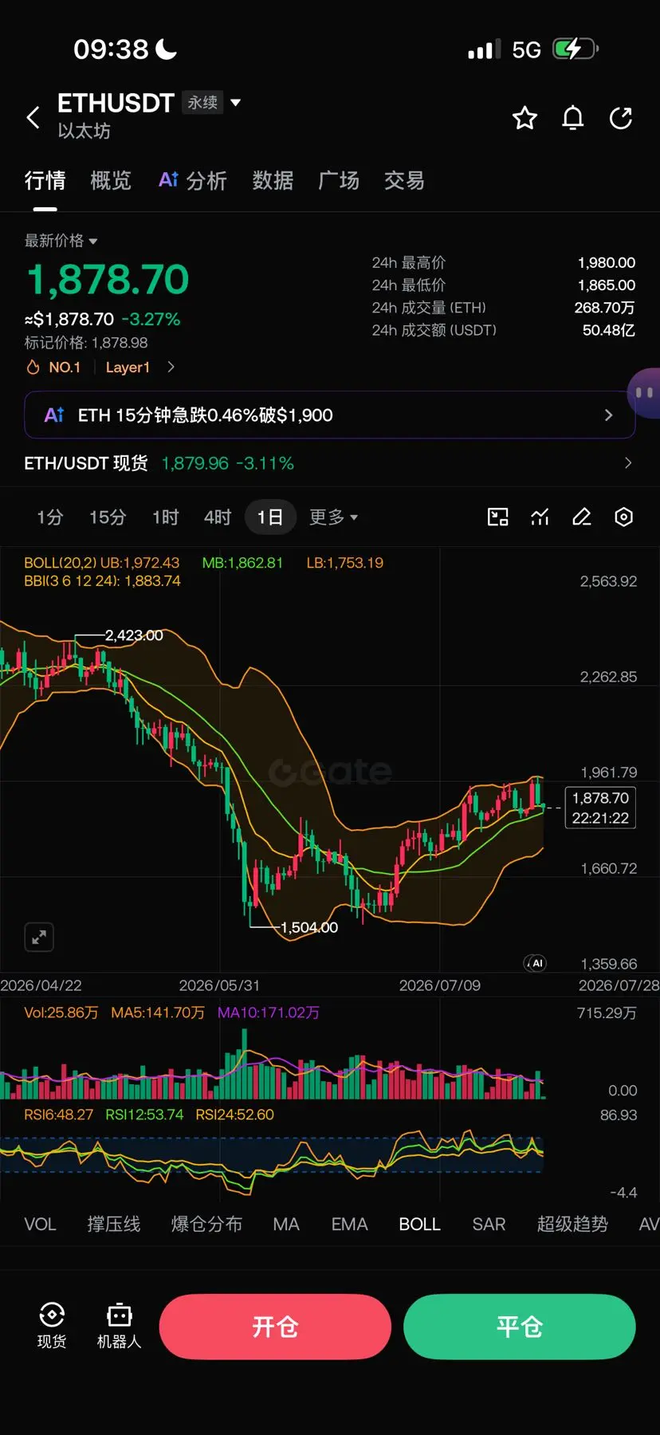
Task: Tap the ETHUSDT pair title
Action: [116, 104]
